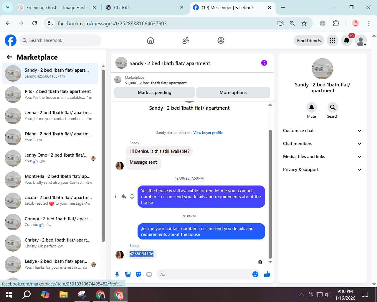Click Mark as pending button

(155, 93)
